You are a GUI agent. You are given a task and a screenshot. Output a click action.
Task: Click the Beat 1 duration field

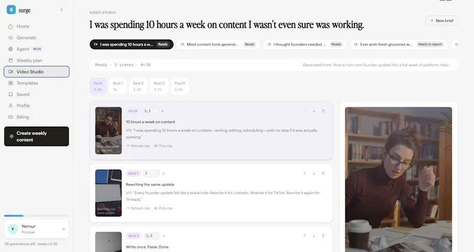[151, 173]
